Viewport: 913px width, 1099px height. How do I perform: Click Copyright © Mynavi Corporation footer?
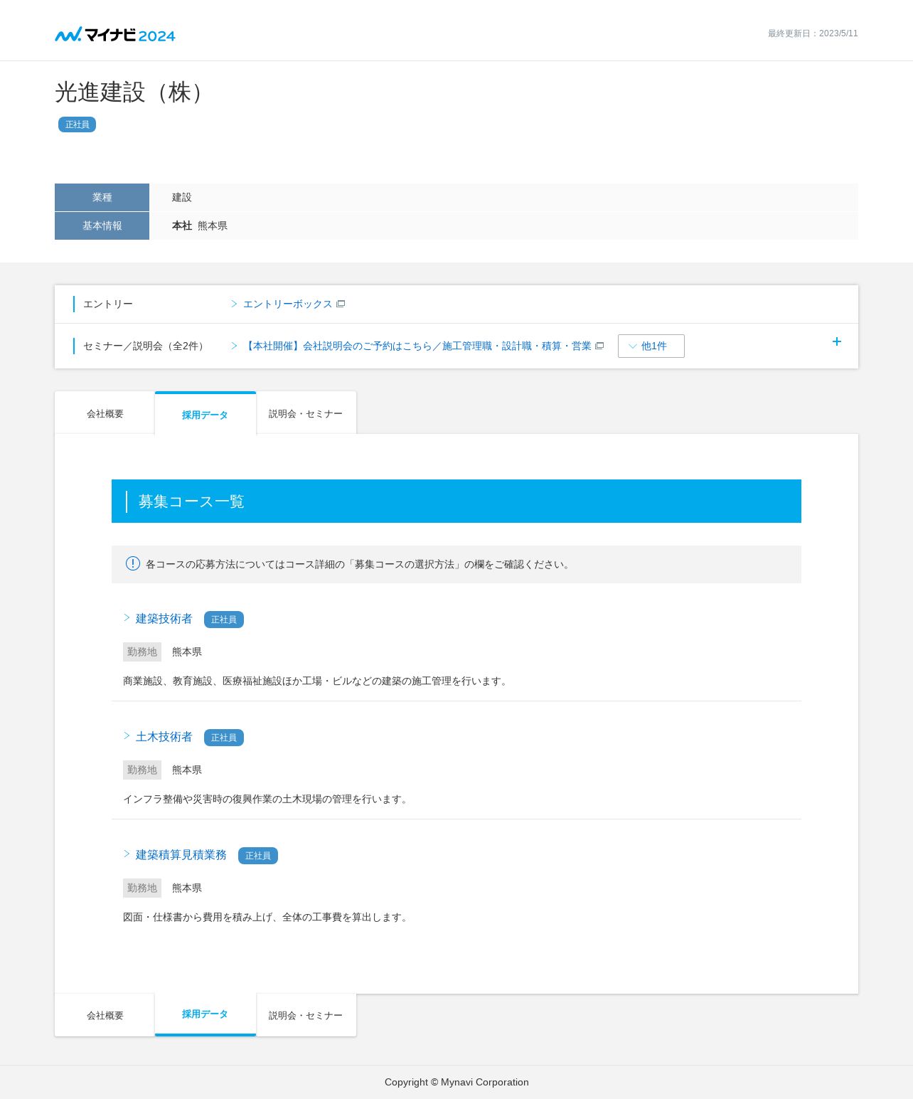[x=457, y=1082]
